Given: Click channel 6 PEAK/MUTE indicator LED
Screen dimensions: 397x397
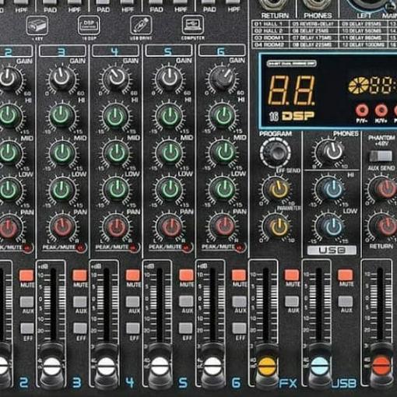Looking at the screenshot, I should click(x=240, y=248).
